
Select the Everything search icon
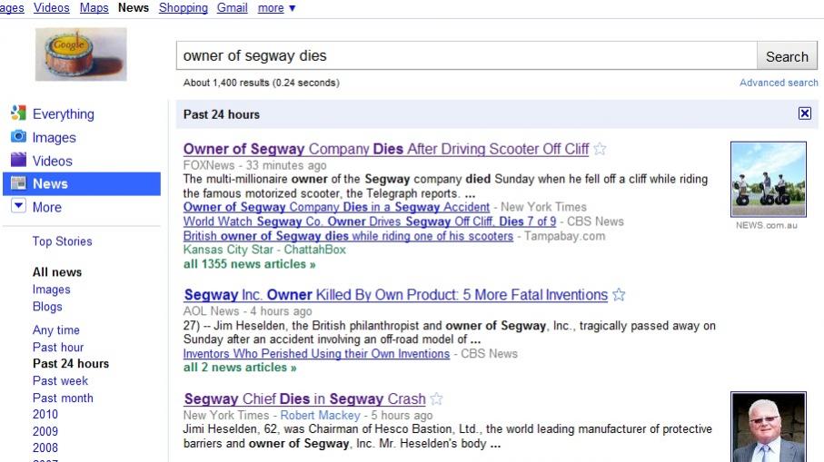click(18, 113)
